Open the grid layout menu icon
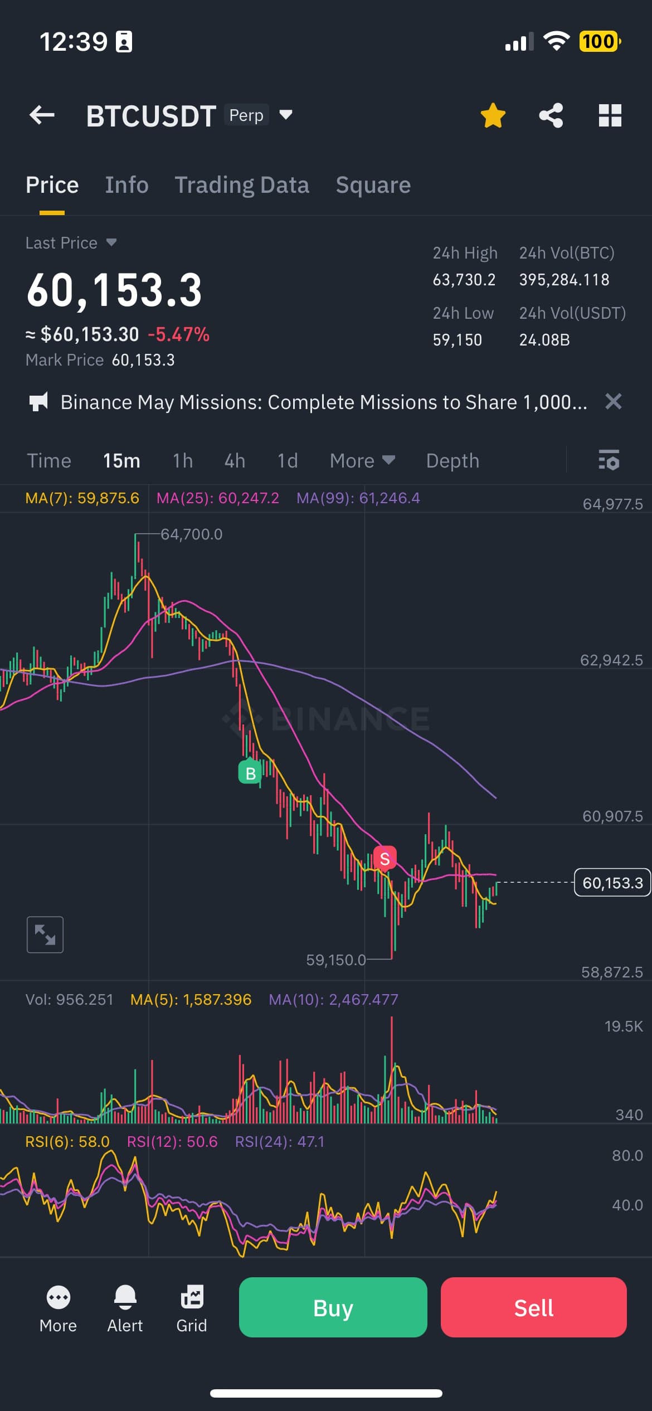The width and height of the screenshot is (652, 1411). [610, 115]
